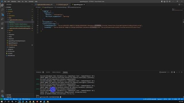
Task: Switch to DTCRUD.csproj editor tab
Action: (62, 5)
